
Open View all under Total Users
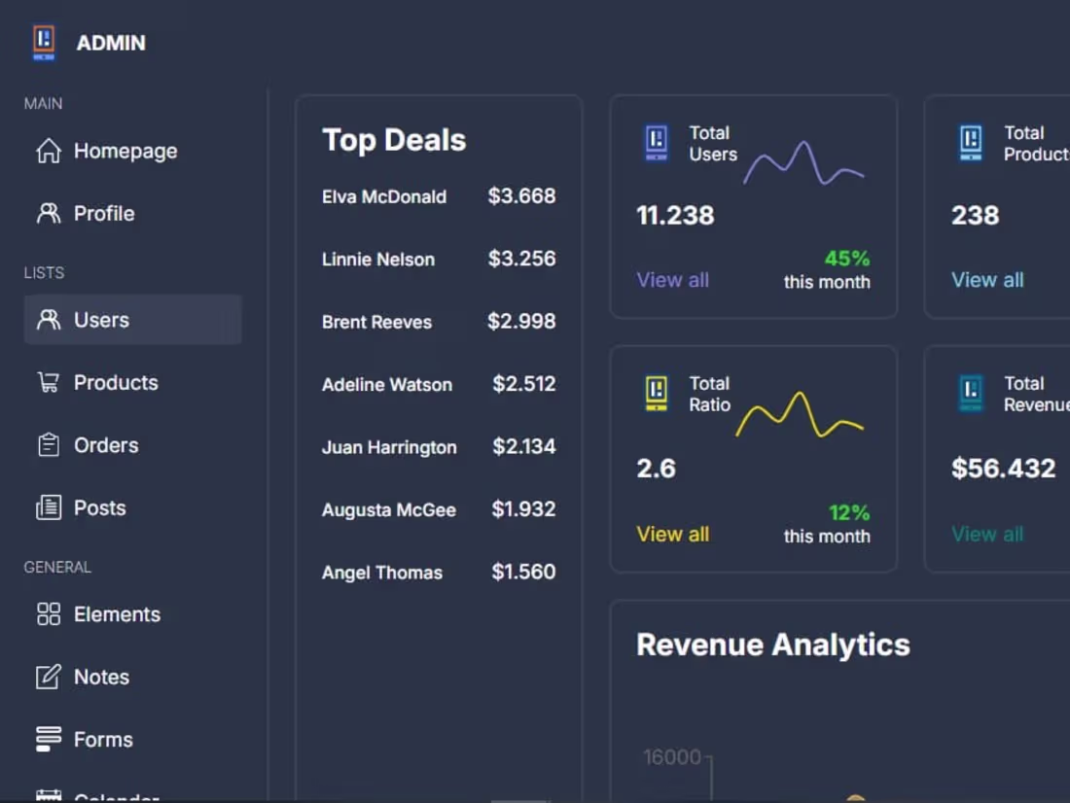coord(672,280)
